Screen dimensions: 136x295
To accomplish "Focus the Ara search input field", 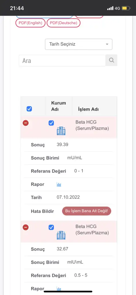I will [62, 60].
